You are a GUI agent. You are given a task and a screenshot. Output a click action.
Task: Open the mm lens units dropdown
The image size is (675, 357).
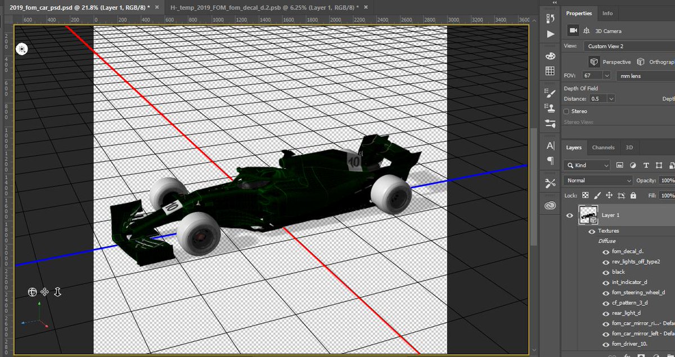click(x=645, y=75)
